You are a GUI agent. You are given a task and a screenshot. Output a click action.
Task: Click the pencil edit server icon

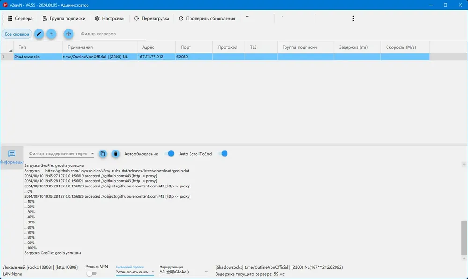(x=39, y=34)
